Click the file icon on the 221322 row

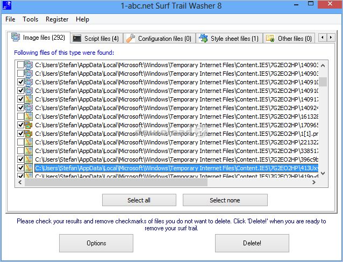(28, 142)
